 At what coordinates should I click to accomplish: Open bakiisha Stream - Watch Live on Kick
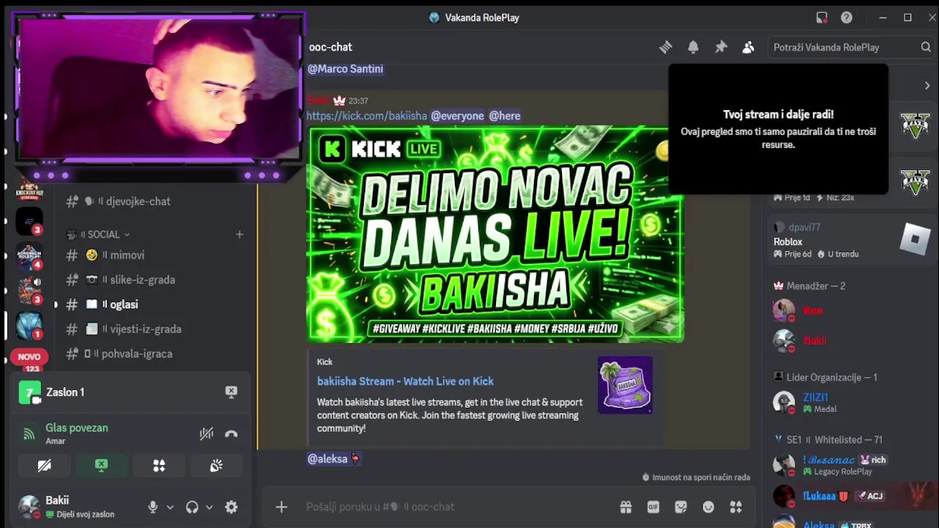coord(405,381)
